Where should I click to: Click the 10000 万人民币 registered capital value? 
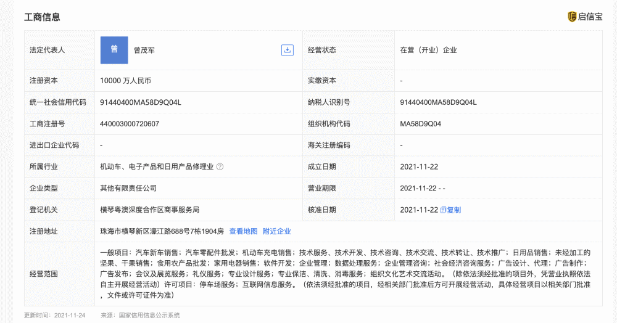click(125, 81)
